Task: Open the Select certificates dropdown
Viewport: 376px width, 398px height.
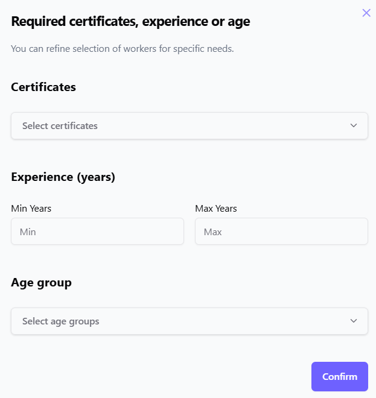Action: [189, 126]
